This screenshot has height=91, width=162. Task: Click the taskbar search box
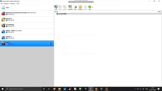[23, 89]
